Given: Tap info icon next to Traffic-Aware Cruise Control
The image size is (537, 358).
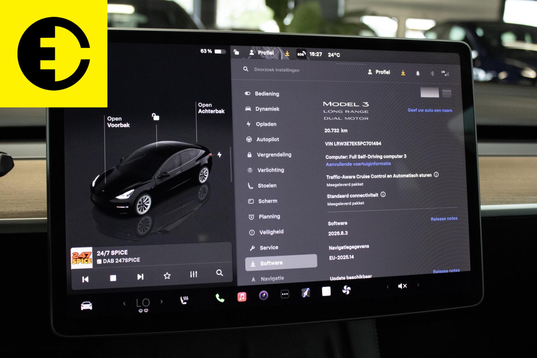Looking at the screenshot, I should [436, 175].
